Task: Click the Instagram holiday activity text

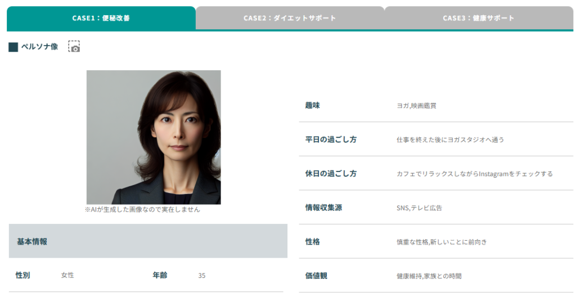Action: point(474,174)
